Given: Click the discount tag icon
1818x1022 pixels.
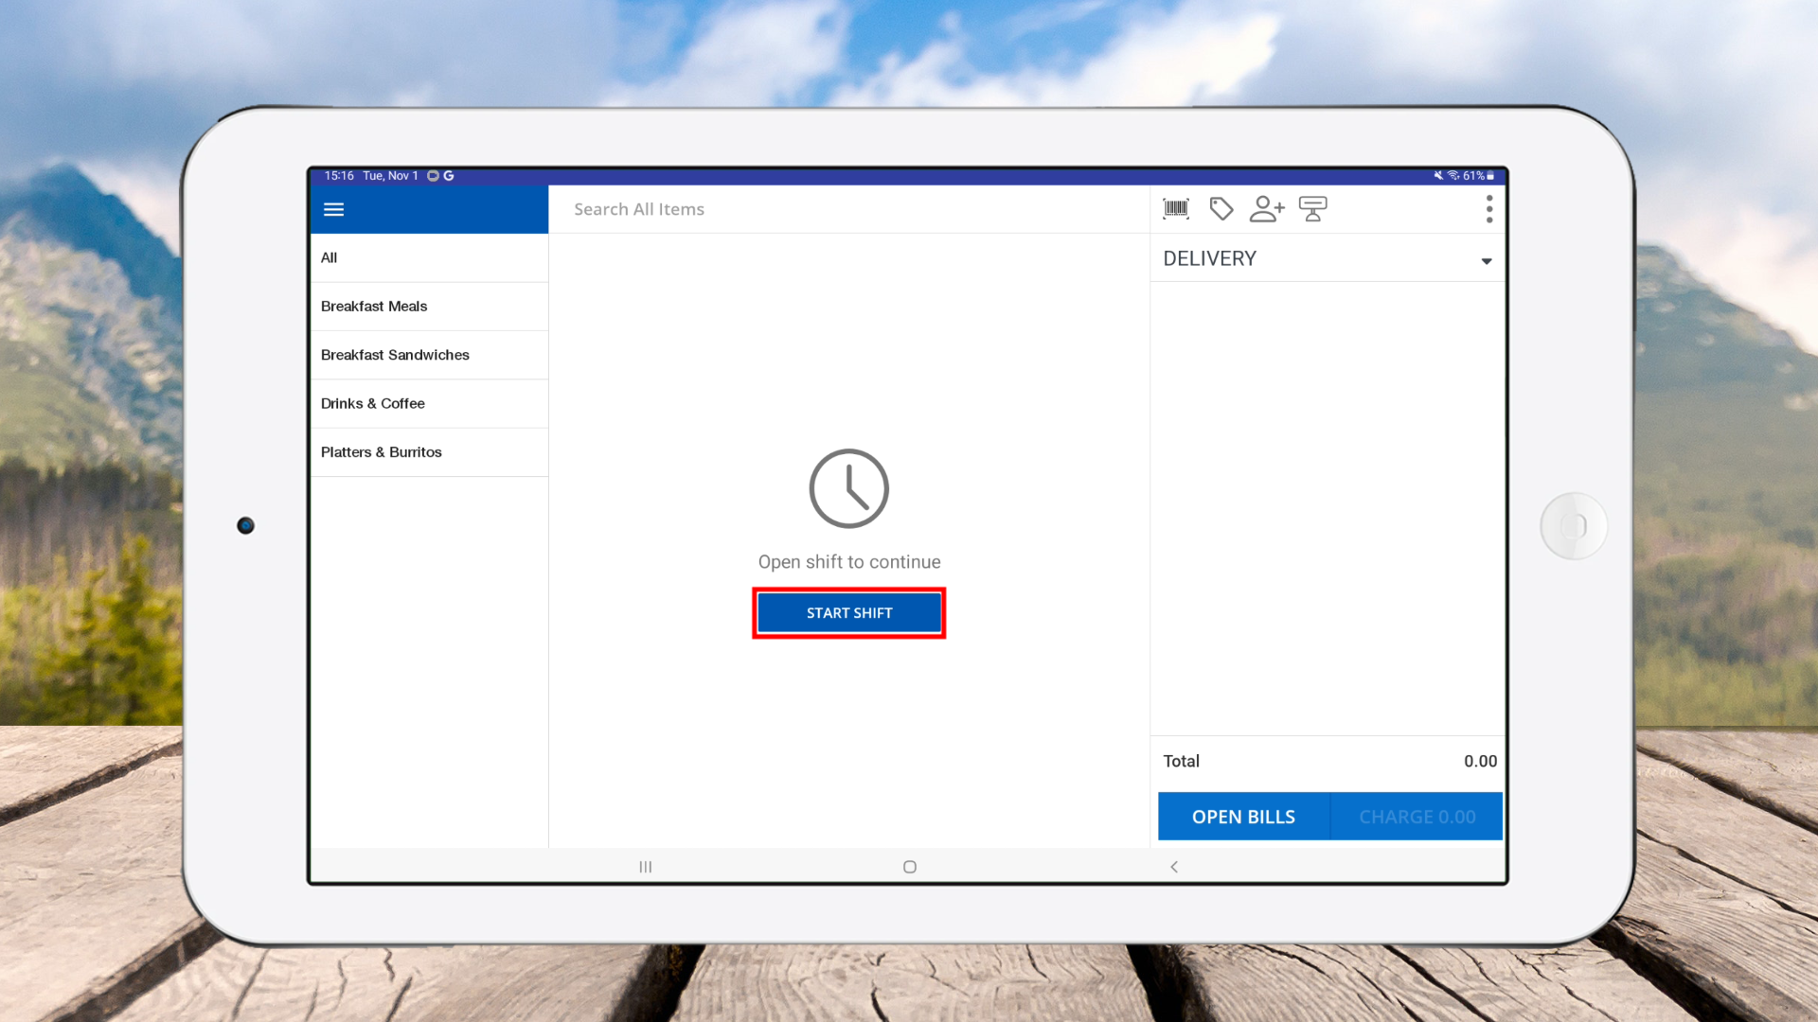Looking at the screenshot, I should pos(1221,208).
